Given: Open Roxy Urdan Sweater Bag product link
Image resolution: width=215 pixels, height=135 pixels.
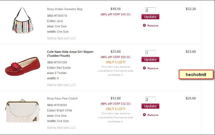Looking at the screenshot, I should [65, 9].
